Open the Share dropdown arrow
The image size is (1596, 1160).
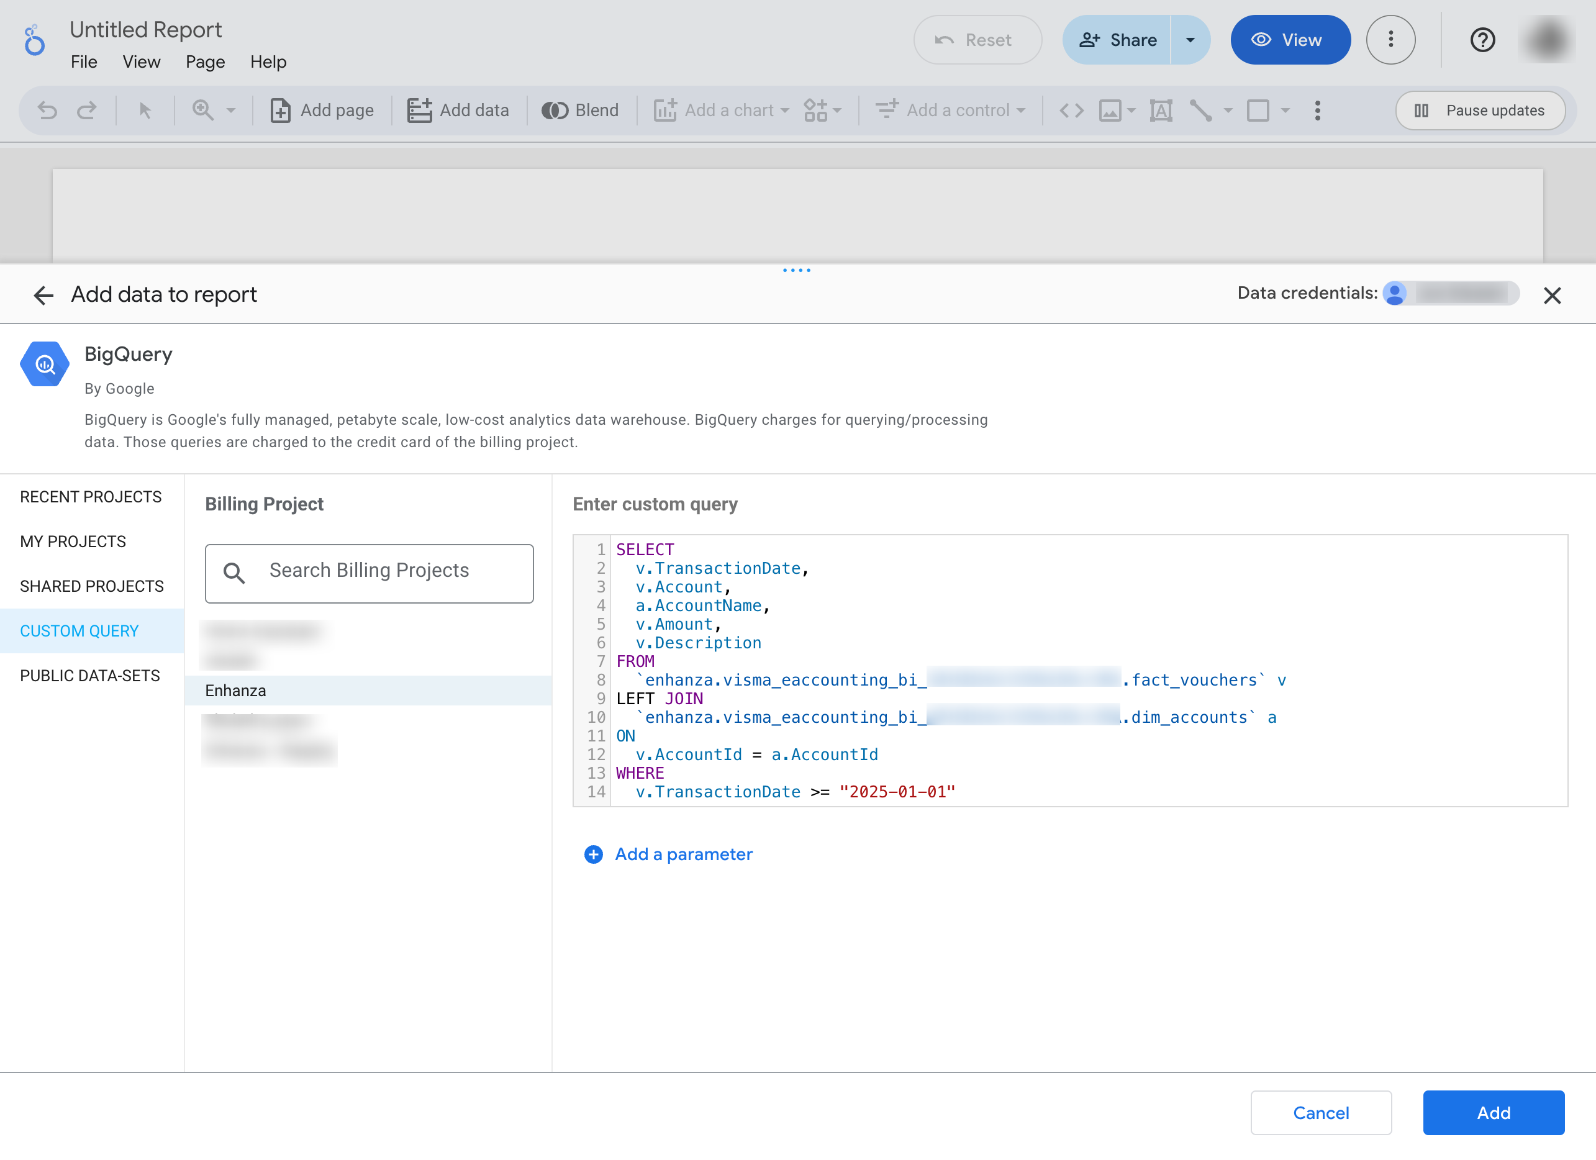tap(1190, 40)
